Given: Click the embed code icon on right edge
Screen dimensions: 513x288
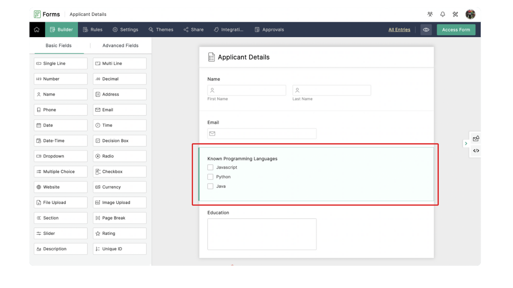Looking at the screenshot, I should tap(476, 151).
